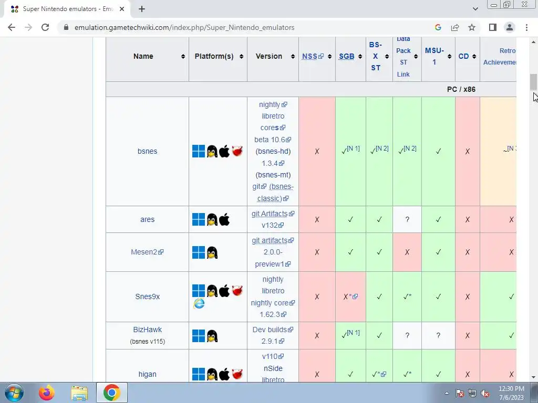Open bsnes beta 10.6 version link

pyautogui.click(x=273, y=140)
